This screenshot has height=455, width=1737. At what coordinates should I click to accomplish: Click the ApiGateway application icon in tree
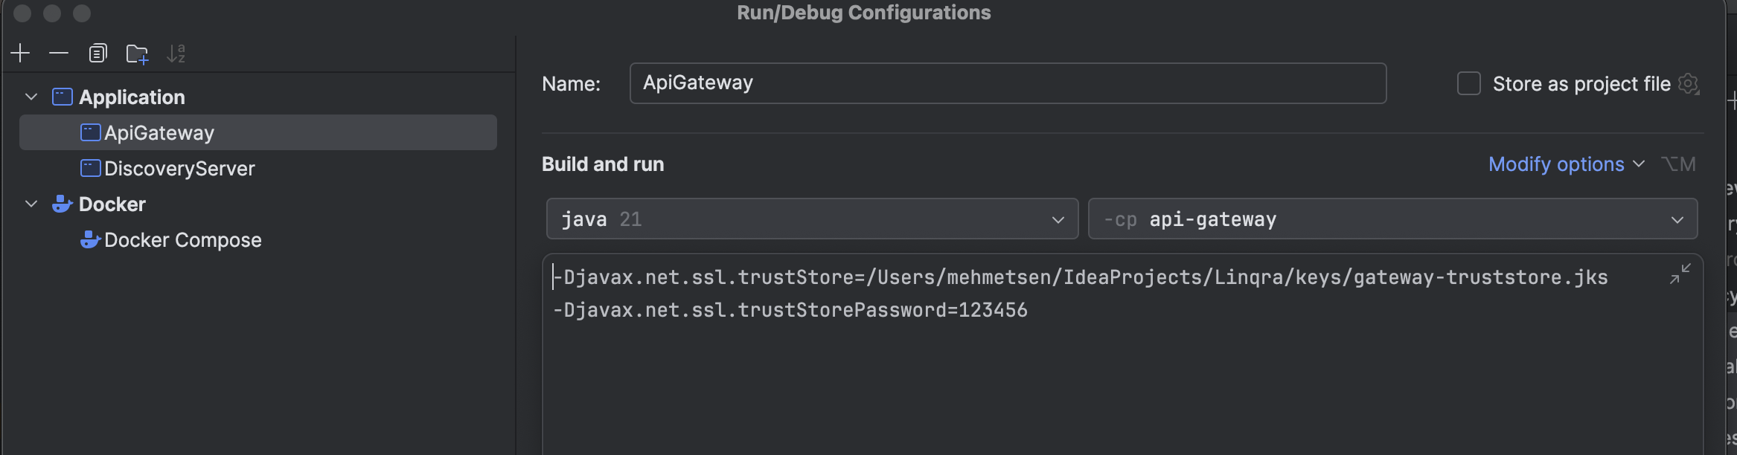[x=90, y=132]
